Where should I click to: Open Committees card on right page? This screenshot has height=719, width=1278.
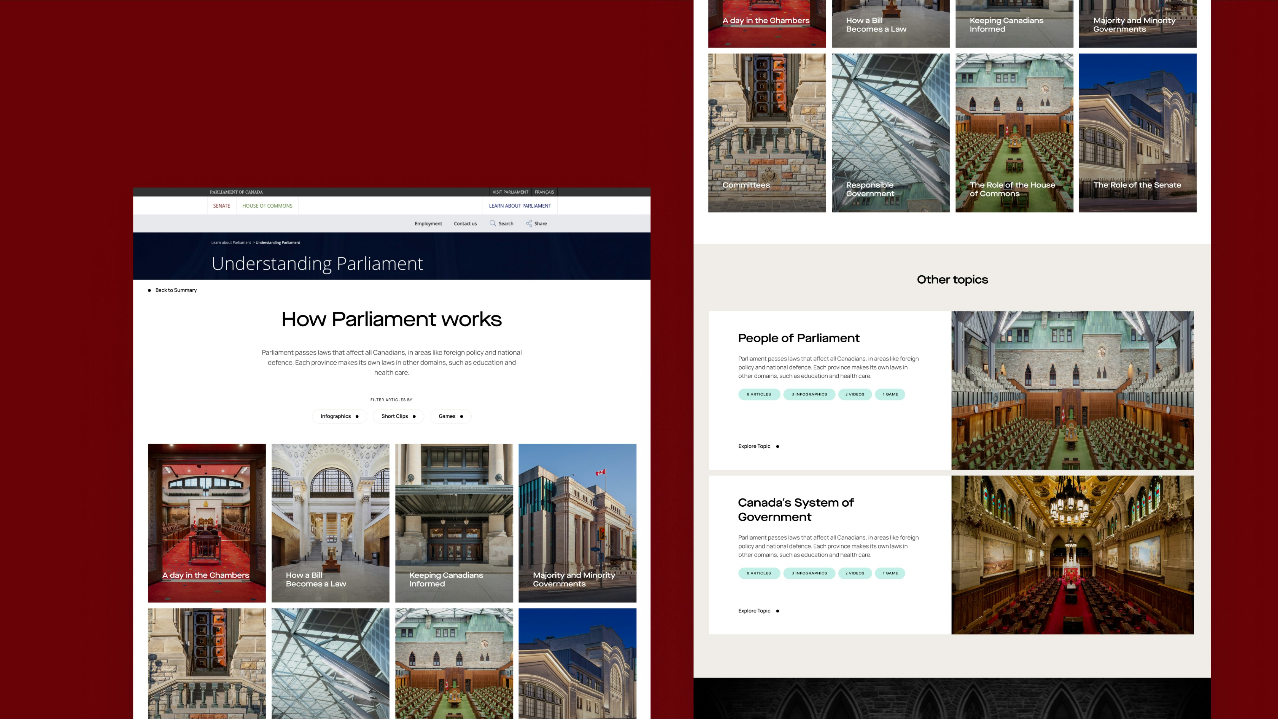(x=767, y=133)
